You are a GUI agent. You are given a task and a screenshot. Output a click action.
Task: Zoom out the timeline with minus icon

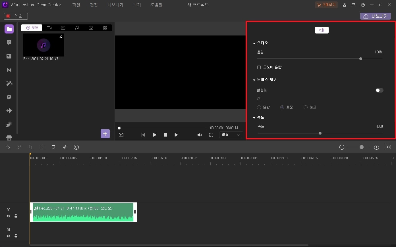click(342, 147)
